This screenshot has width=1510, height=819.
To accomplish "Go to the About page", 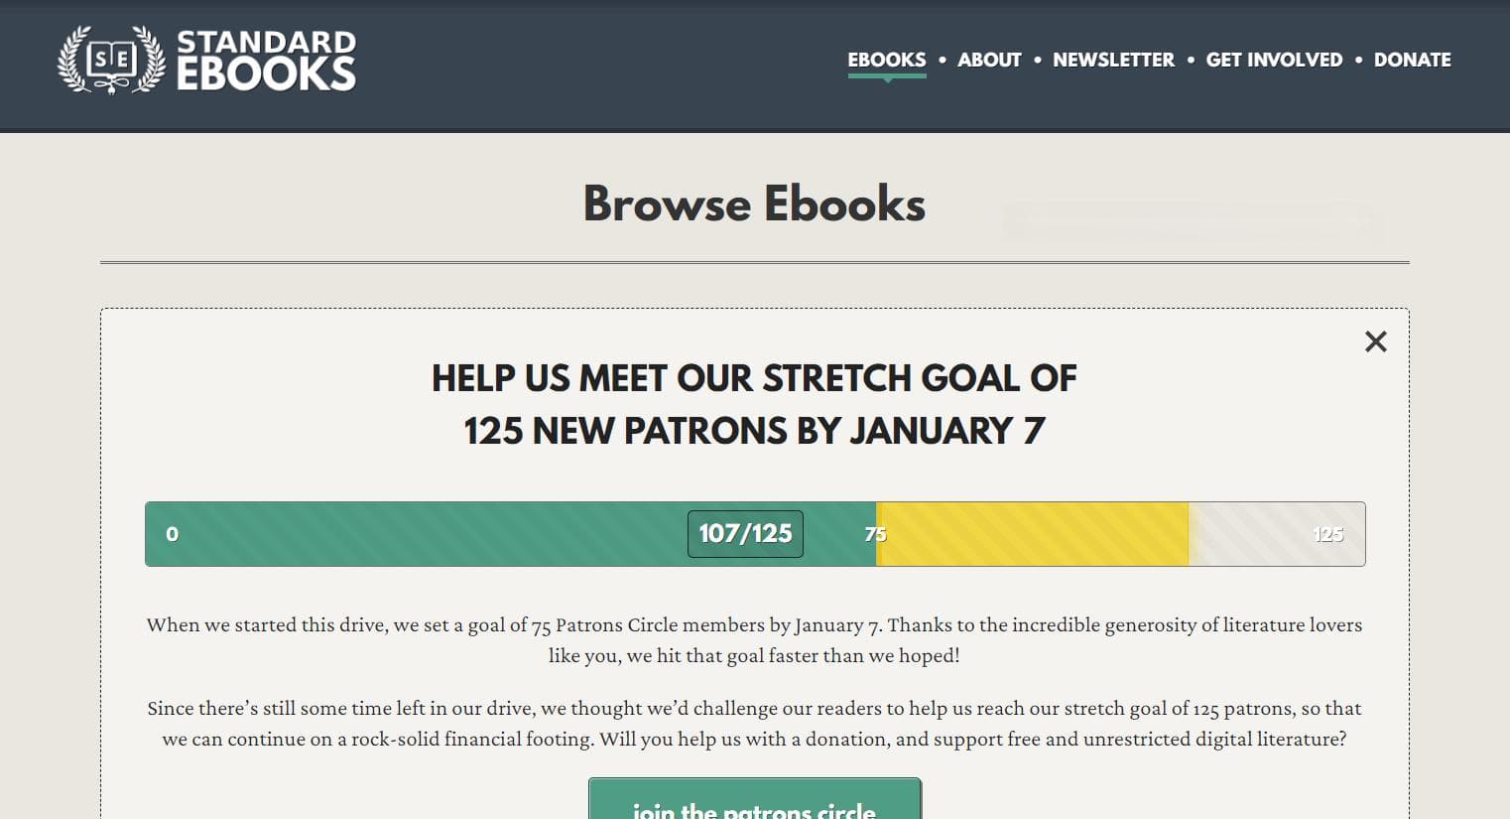I will pyautogui.click(x=989, y=60).
